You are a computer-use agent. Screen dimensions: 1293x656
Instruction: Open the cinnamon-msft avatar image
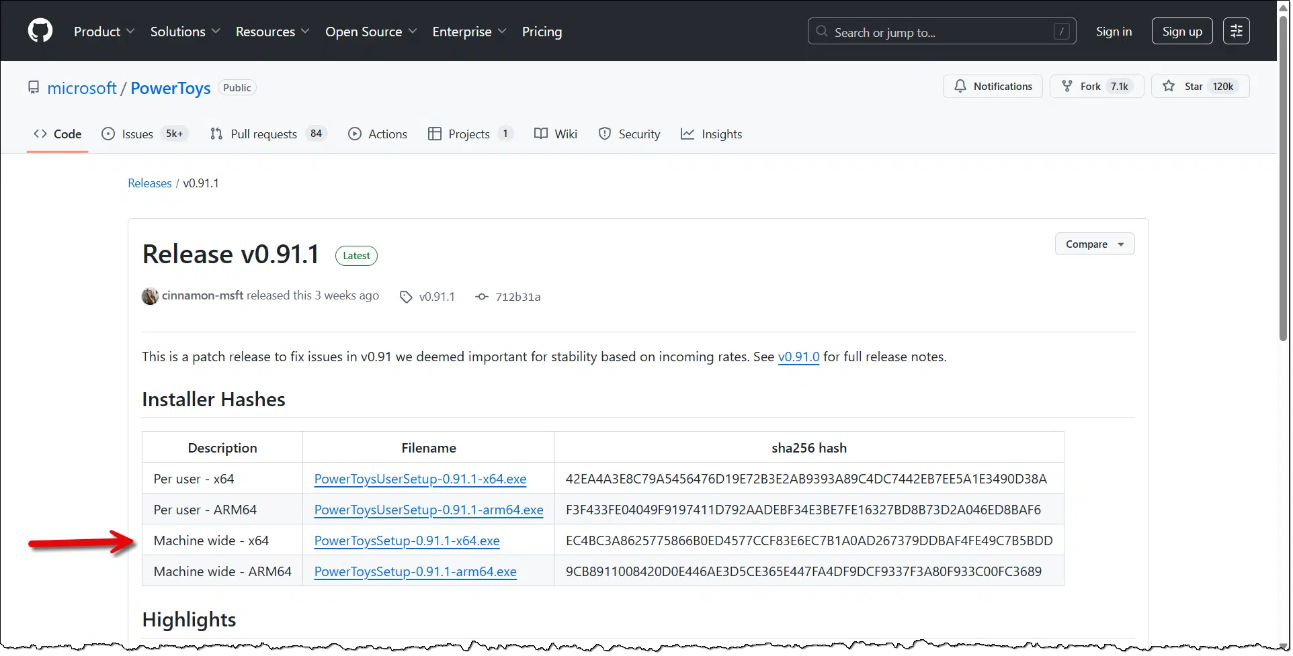(x=150, y=296)
